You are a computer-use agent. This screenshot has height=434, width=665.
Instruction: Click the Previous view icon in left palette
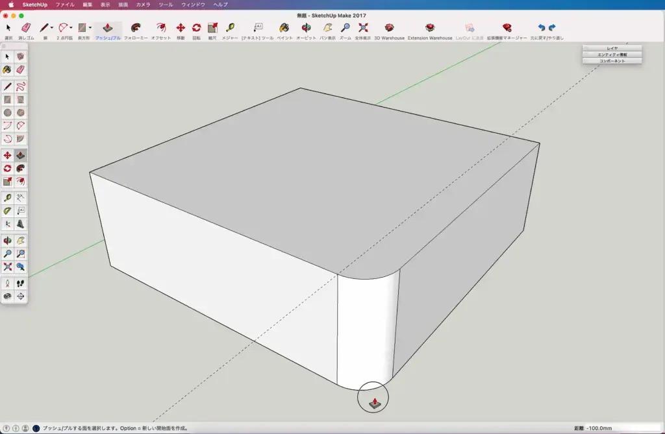[x=20, y=267]
